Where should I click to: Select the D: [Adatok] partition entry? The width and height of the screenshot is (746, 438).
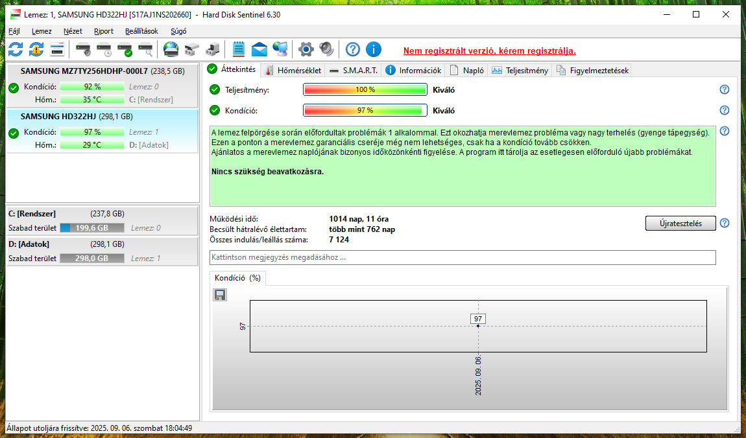tap(102, 251)
